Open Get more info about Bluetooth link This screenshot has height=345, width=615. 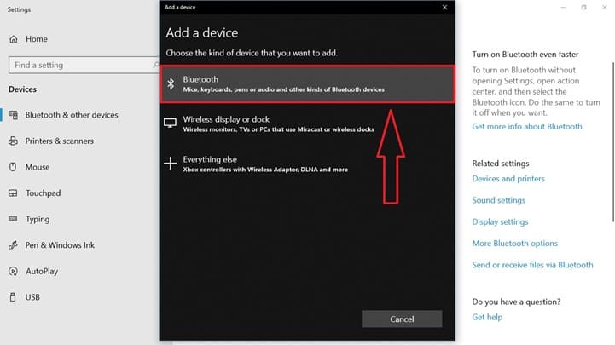526,126
